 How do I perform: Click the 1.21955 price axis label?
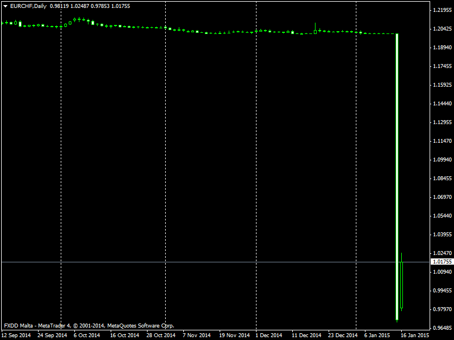click(442, 10)
